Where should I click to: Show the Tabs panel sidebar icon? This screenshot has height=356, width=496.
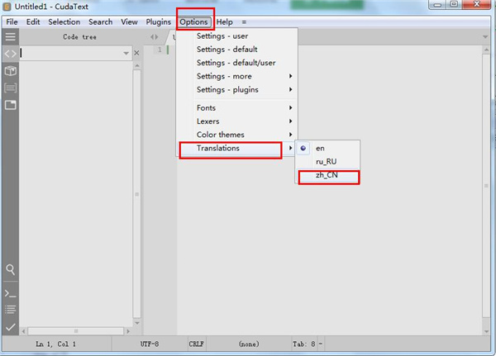click(x=10, y=105)
